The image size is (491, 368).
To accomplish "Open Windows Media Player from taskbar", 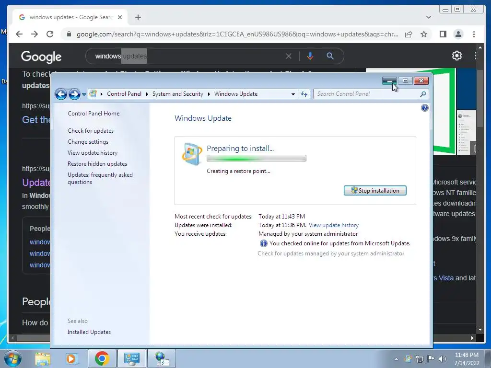I will tap(71, 358).
